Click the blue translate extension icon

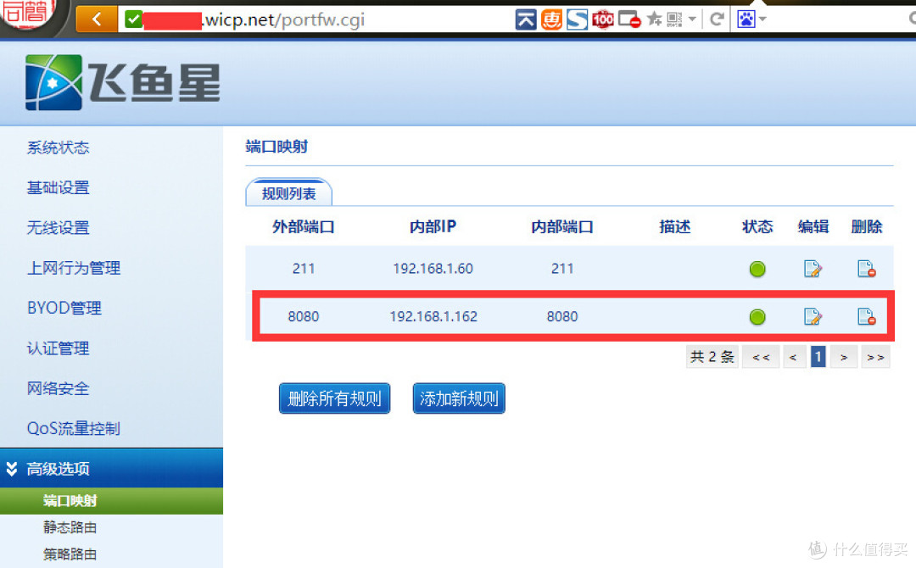526,19
